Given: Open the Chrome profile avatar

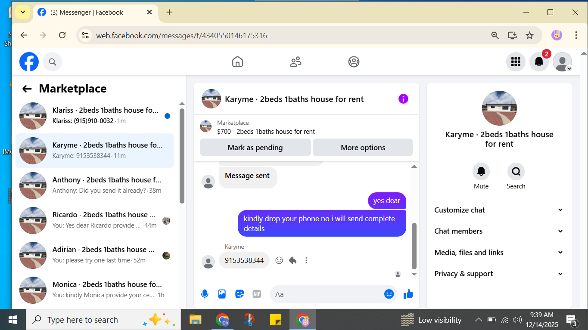Looking at the screenshot, I should tap(557, 35).
